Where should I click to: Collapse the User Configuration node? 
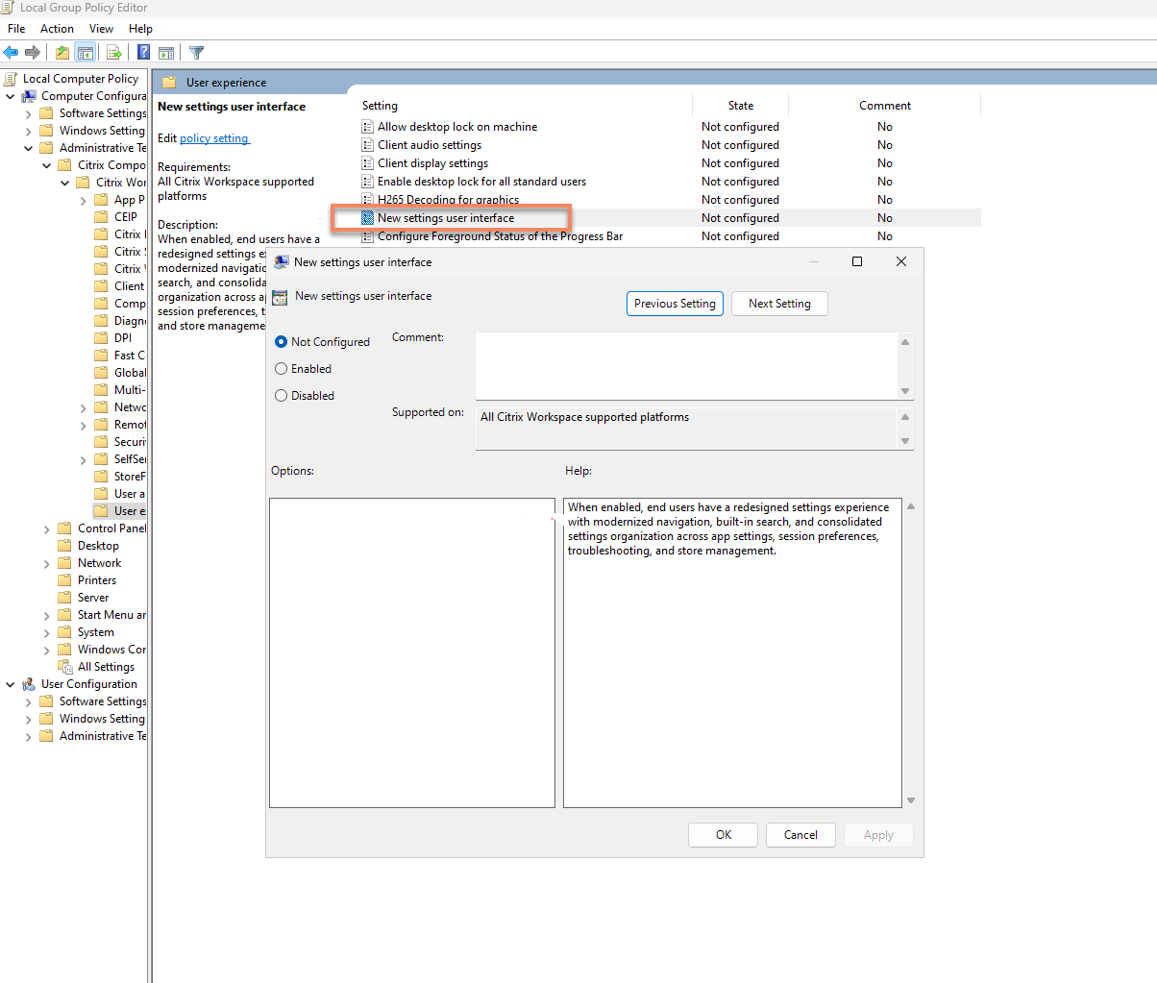point(11,684)
